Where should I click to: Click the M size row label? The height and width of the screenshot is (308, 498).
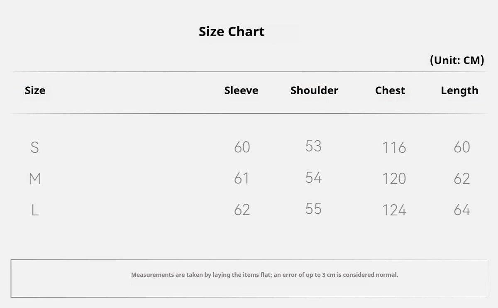(x=35, y=179)
